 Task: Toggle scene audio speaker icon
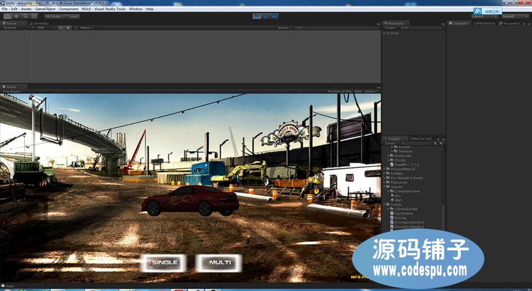(76, 28)
